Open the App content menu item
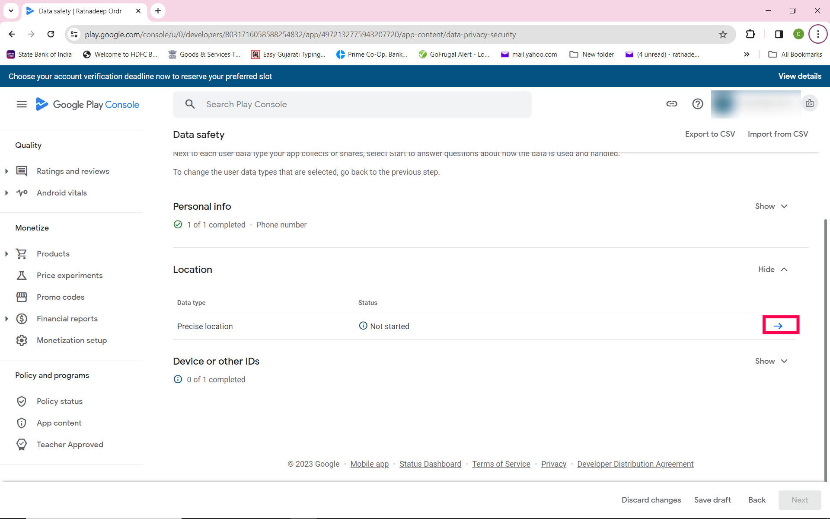This screenshot has width=830, height=519. pos(59,423)
